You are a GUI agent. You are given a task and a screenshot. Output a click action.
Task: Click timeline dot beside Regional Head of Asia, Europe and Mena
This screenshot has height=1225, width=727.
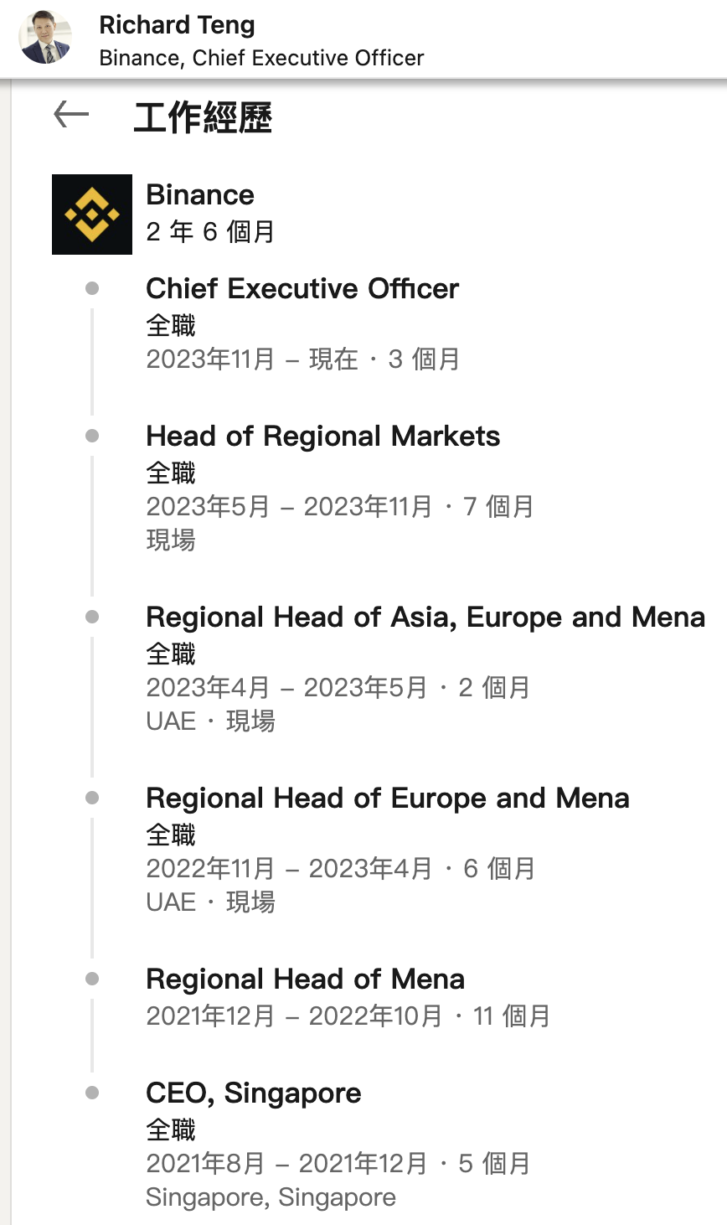click(92, 617)
